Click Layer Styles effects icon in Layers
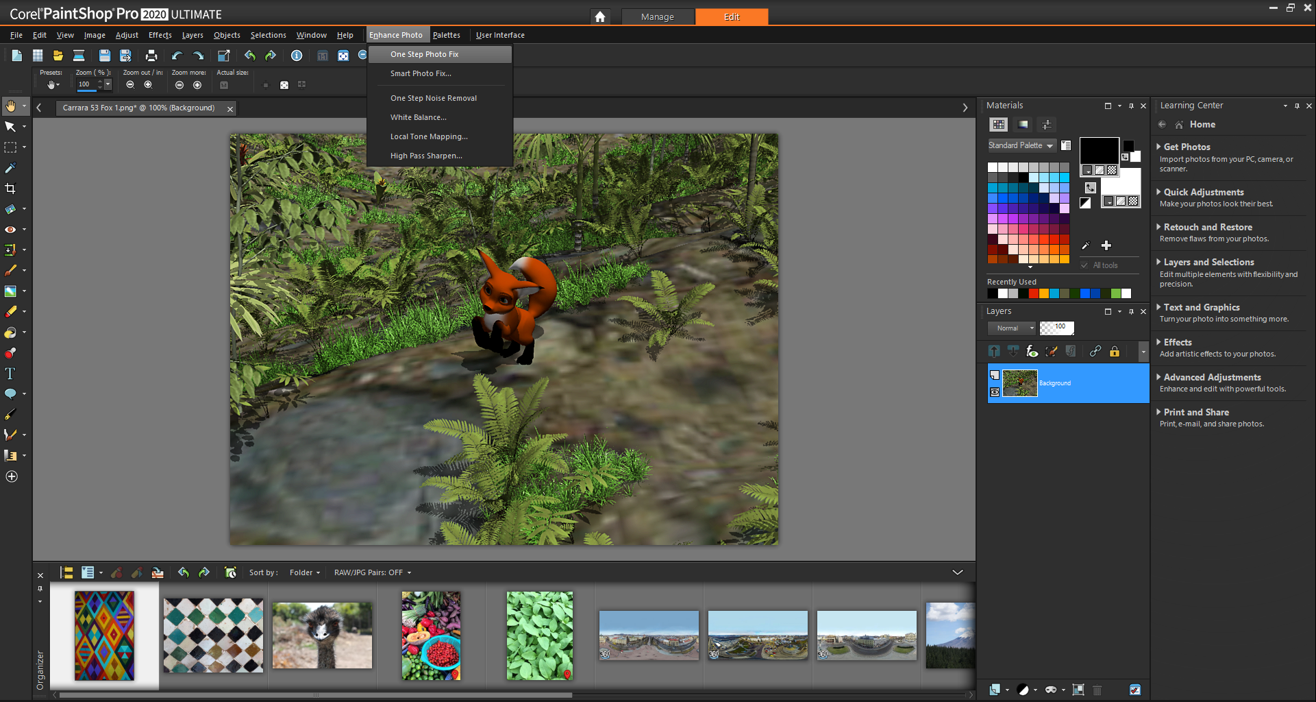Image resolution: width=1316 pixels, height=702 pixels. click(x=1032, y=351)
